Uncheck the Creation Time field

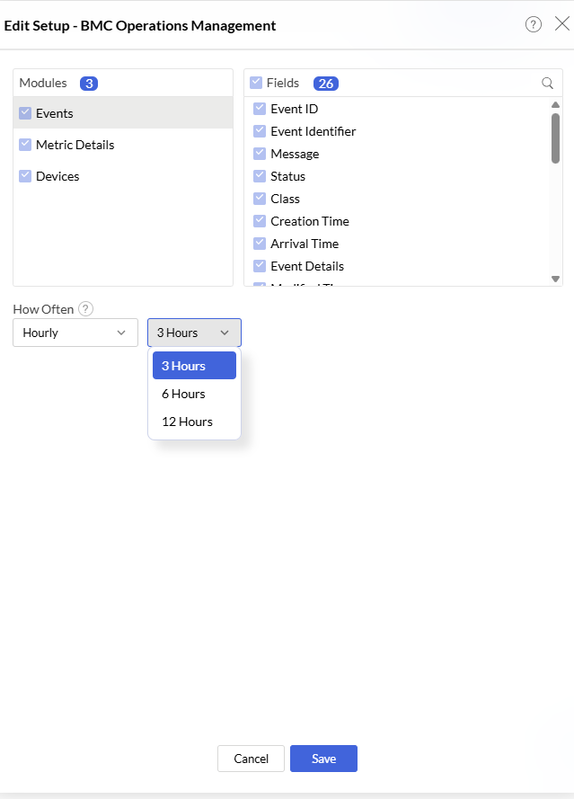tap(260, 221)
